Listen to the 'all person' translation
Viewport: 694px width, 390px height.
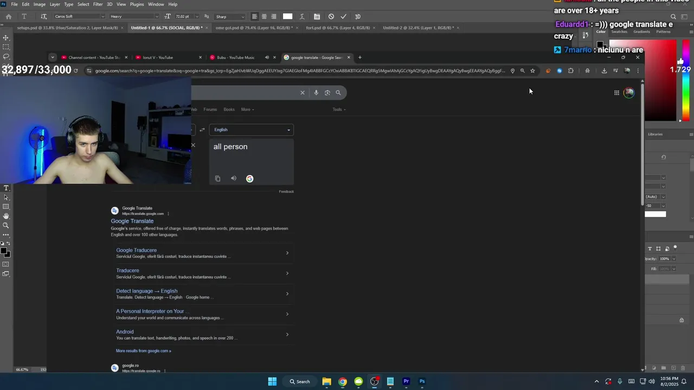click(234, 178)
